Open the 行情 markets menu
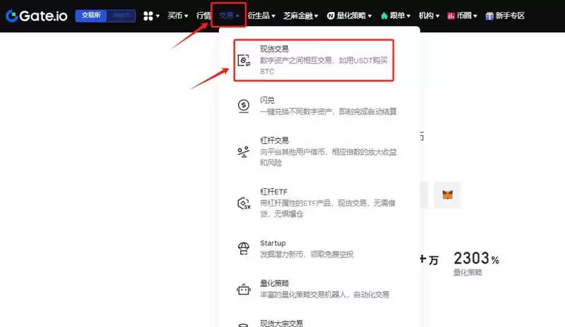 203,16
